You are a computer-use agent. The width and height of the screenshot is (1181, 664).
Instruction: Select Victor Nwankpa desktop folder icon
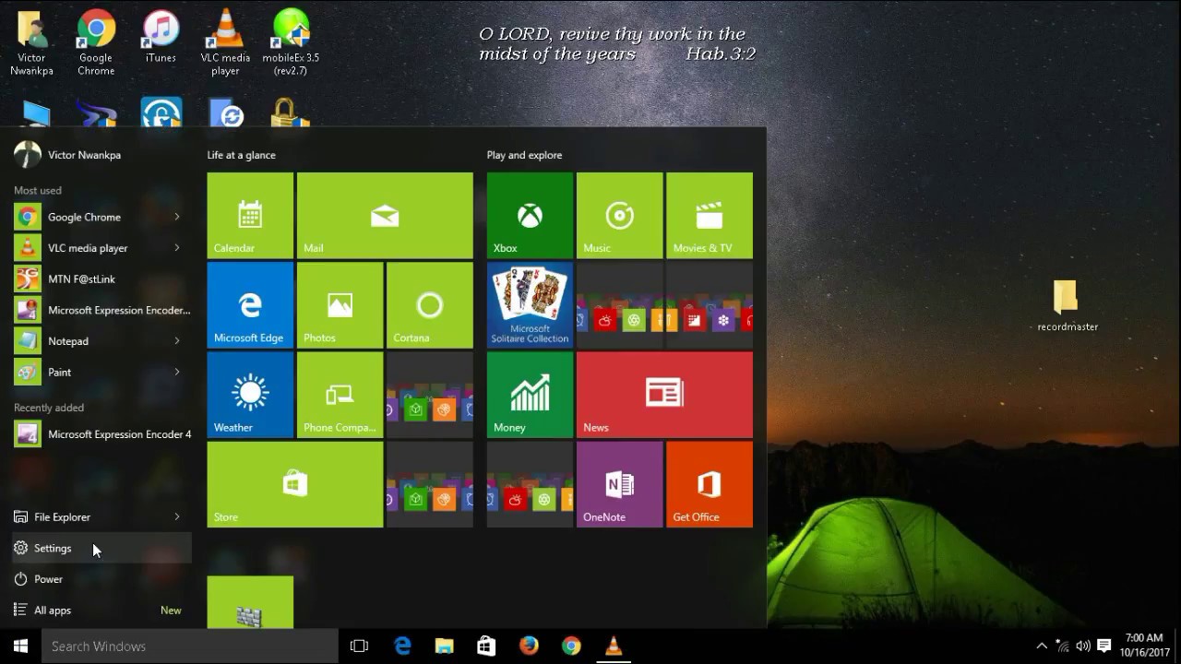point(32,42)
